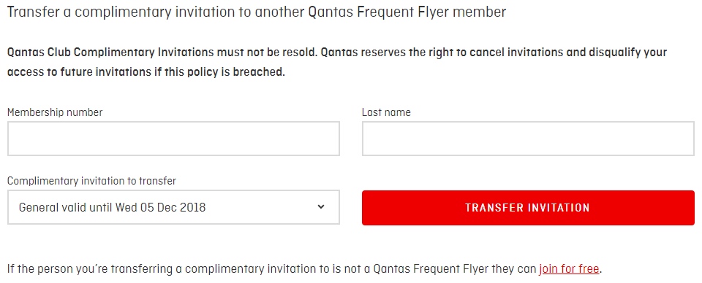
Task: Click the Transfer a complimentary invitation heading
Action: pos(257,12)
